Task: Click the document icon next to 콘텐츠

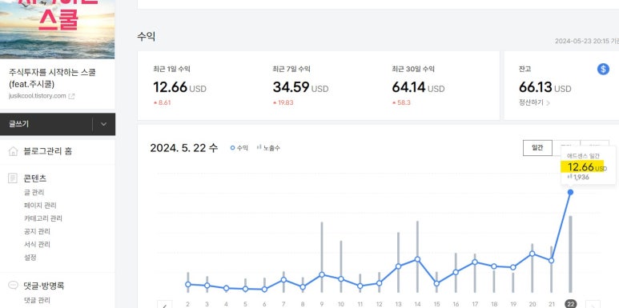Action: pos(13,178)
